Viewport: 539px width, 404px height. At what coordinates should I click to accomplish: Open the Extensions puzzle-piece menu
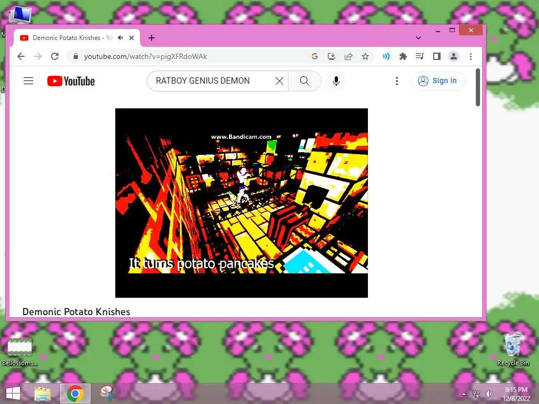tap(403, 56)
